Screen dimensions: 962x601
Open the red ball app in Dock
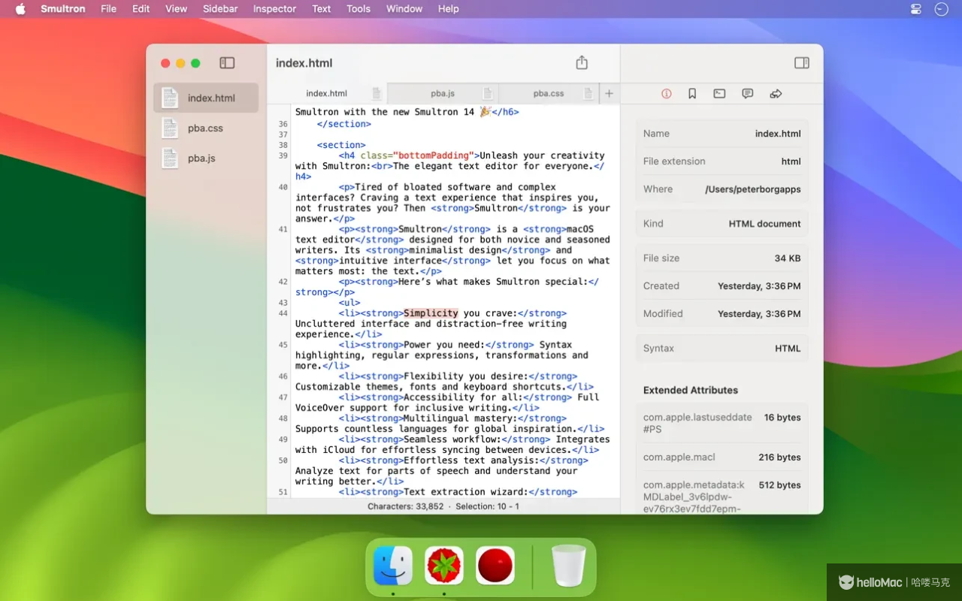click(x=495, y=566)
